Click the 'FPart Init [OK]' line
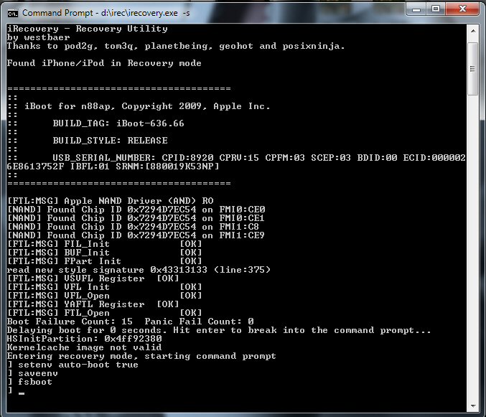 click(x=105, y=261)
